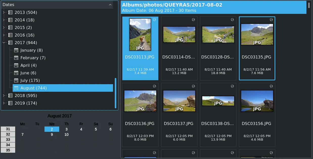Select day 3 in the August calendar
This screenshot has height=159, width=313.
pyautogui.click(x=66, y=129)
